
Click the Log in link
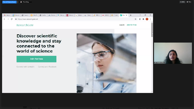[x=122, y=25]
